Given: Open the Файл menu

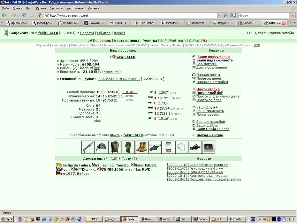Looking at the screenshot, I should pos(5,8).
